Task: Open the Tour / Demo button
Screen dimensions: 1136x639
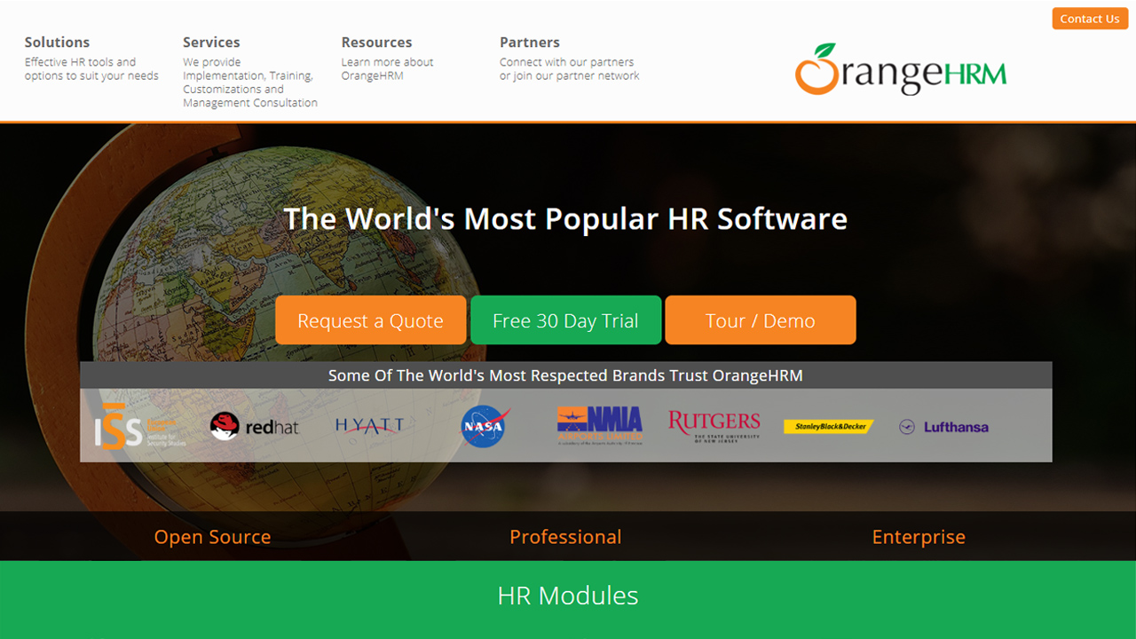Action: 761,320
